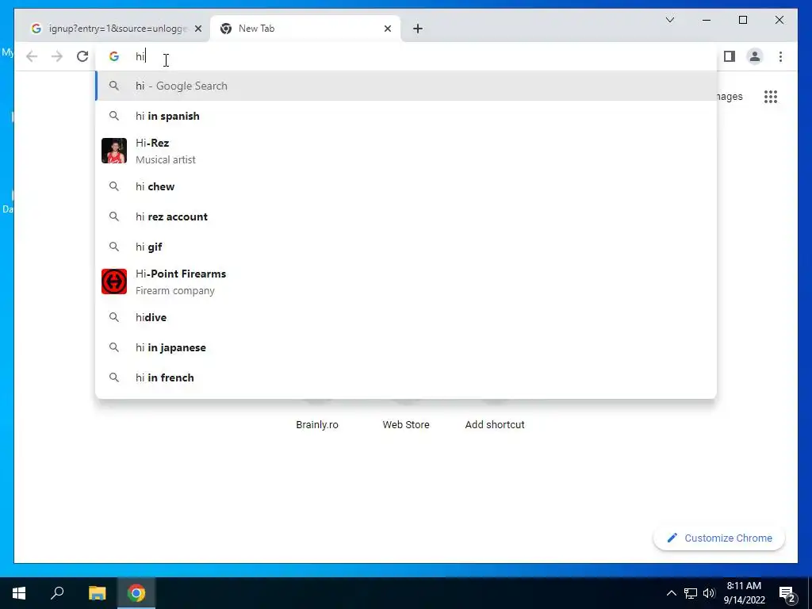
Task: Click the browser back arrow
Action: [32, 56]
